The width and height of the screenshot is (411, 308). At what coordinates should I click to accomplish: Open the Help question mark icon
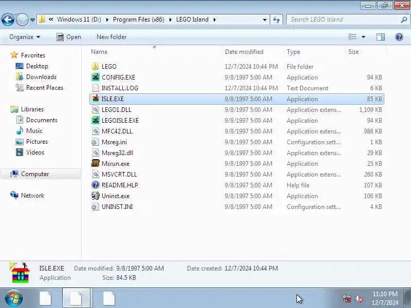(x=399, y=37)
